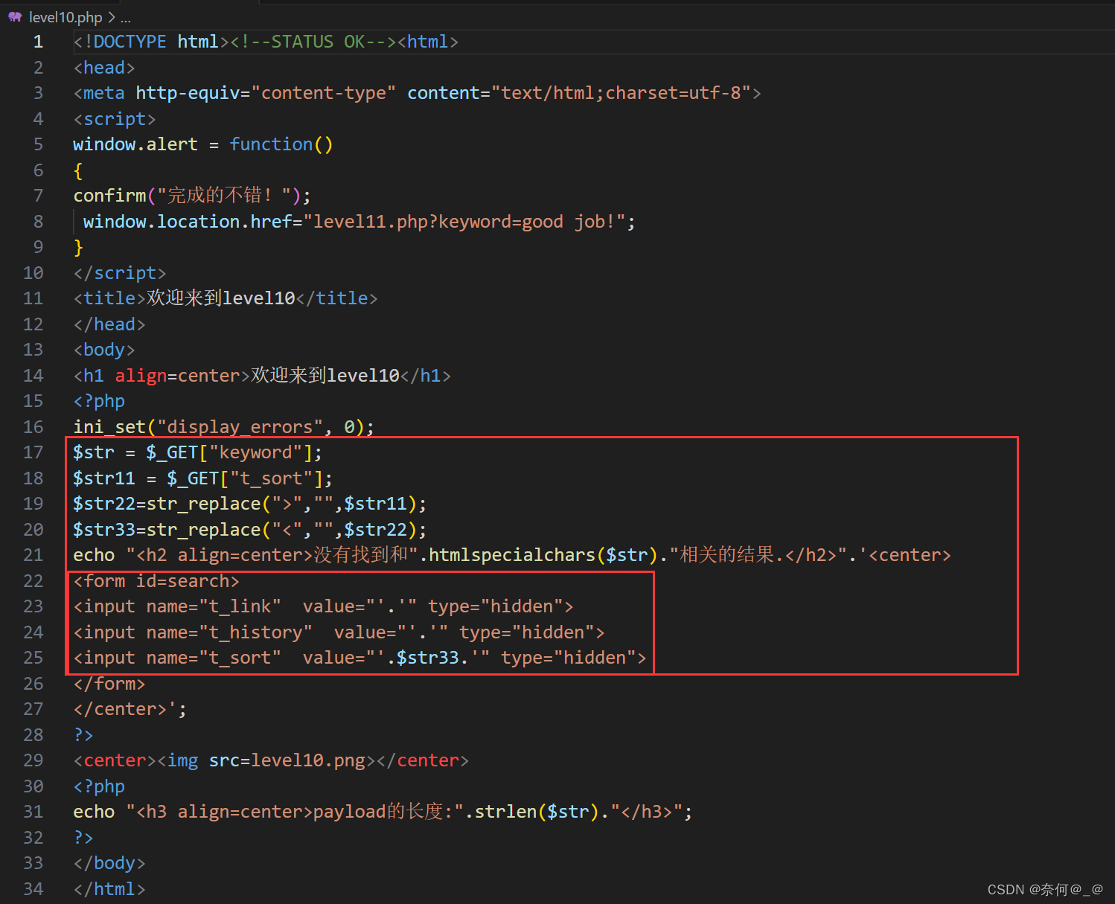
Task: Click form id=search tag on line 22
Action: click(156, 581)
